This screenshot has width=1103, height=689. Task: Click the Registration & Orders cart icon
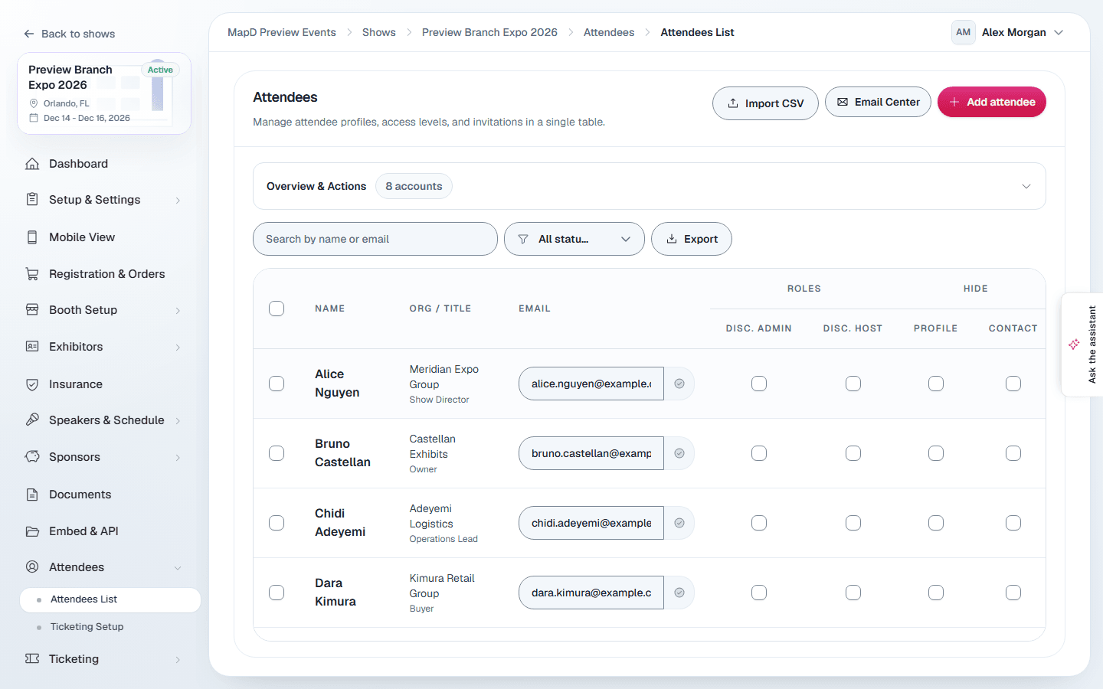[x=32, y=274]
